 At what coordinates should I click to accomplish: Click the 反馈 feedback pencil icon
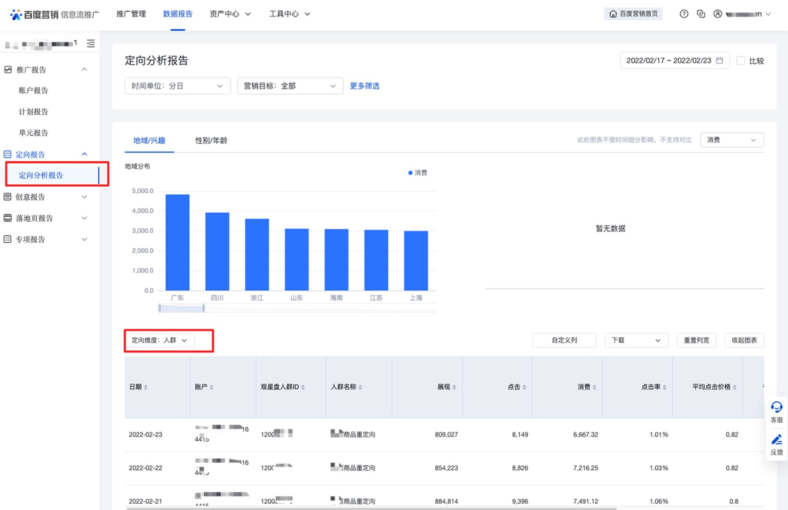[x=776, y=441]
